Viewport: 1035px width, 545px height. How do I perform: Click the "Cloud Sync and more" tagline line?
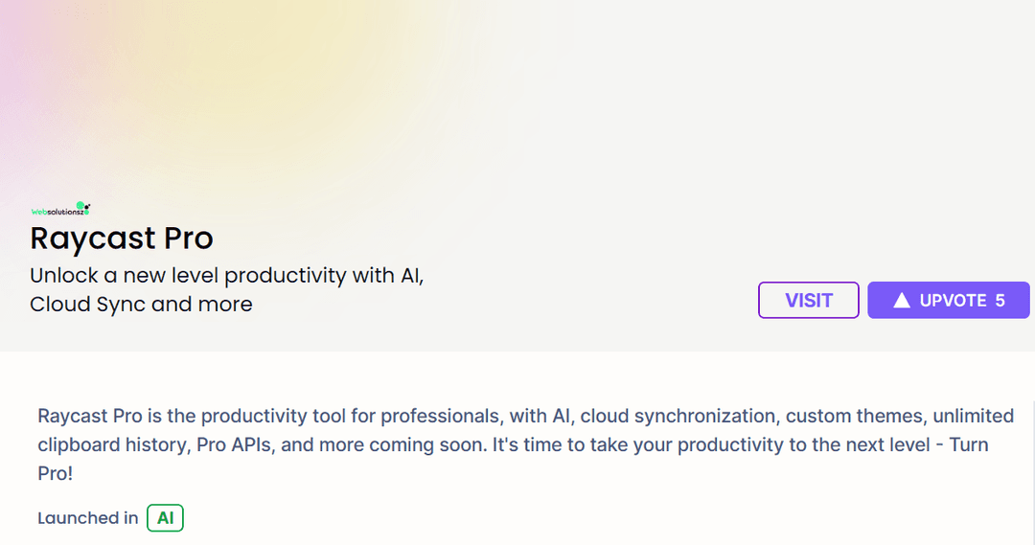point(141,305)
